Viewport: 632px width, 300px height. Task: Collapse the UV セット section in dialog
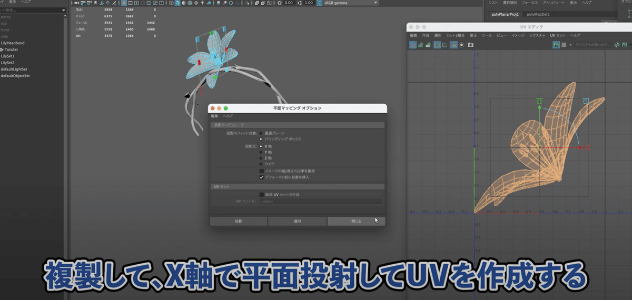coord(298,186)
